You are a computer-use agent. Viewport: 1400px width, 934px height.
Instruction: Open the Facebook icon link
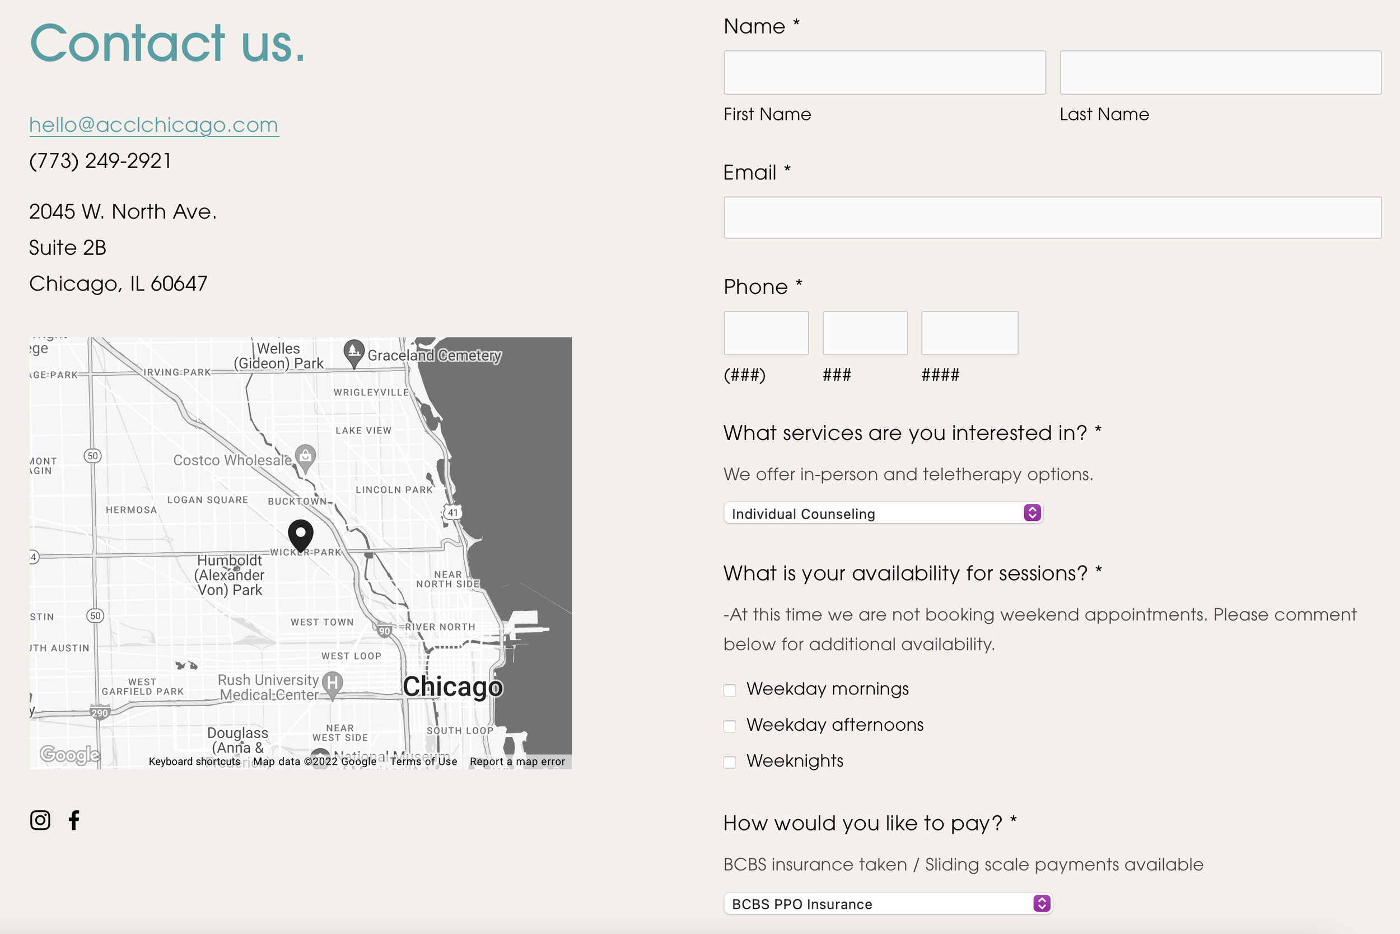click(x=74, y=820)
